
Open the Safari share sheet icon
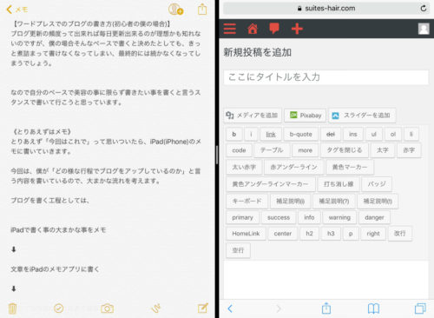pos(326,308)
